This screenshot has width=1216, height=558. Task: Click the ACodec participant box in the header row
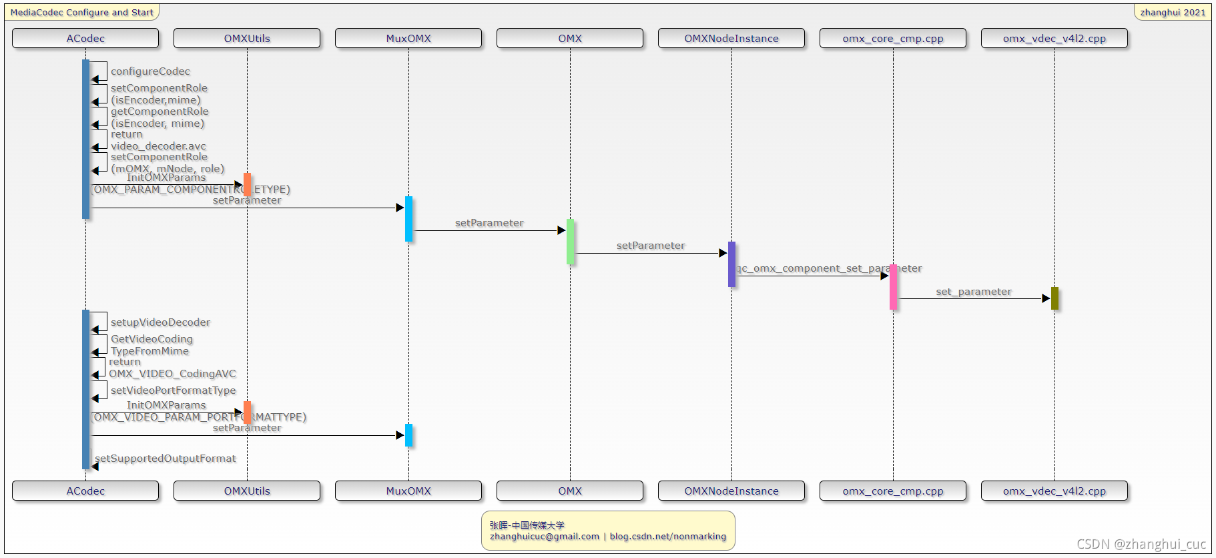coord(85,38)
